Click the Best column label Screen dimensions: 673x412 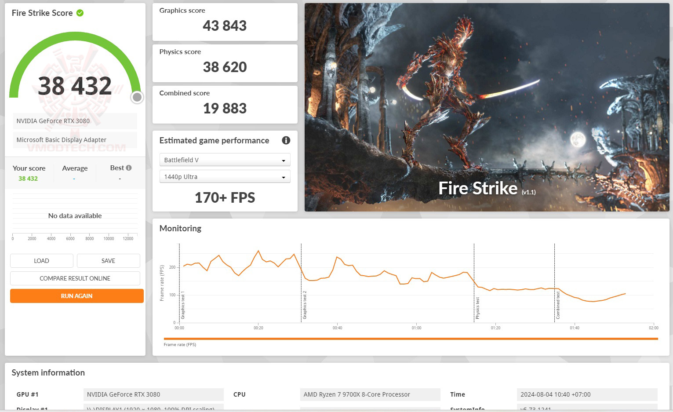click(117, 168)
